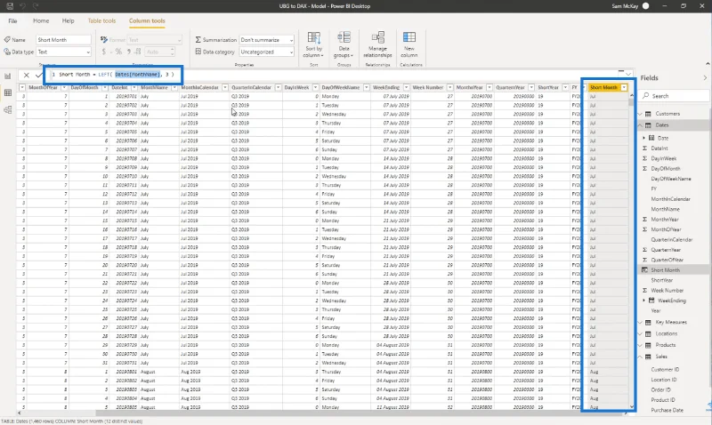Image resolution: width=712 pixels, height=425 pixels.
Task: Open filter dropdown for QuarterInCalendar column
Action: pos(278,87)
